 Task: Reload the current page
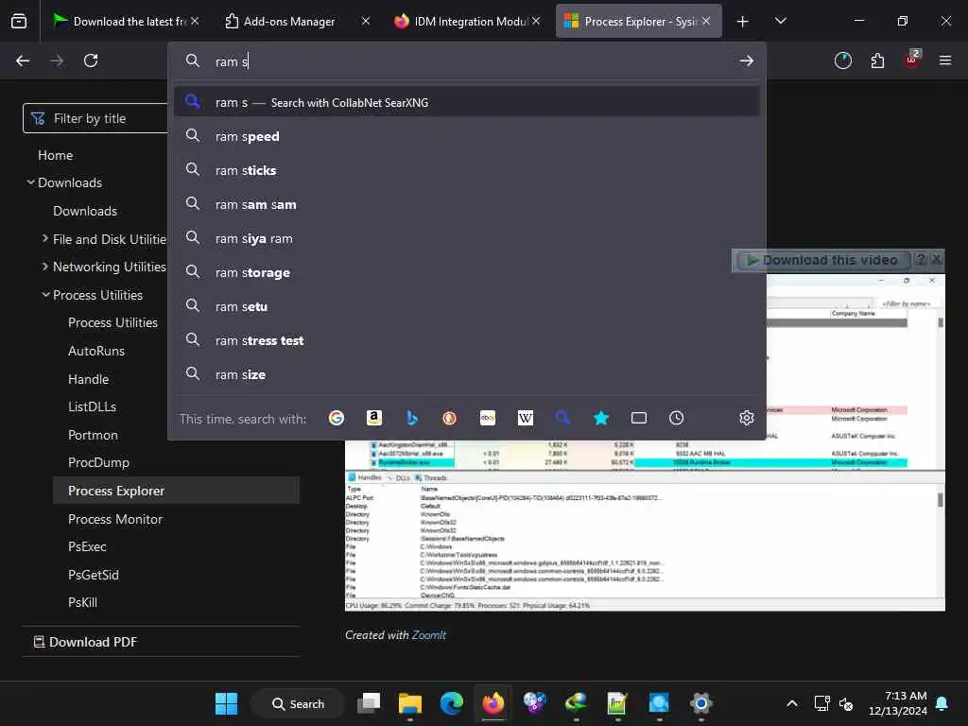click(x=91, y=60)
